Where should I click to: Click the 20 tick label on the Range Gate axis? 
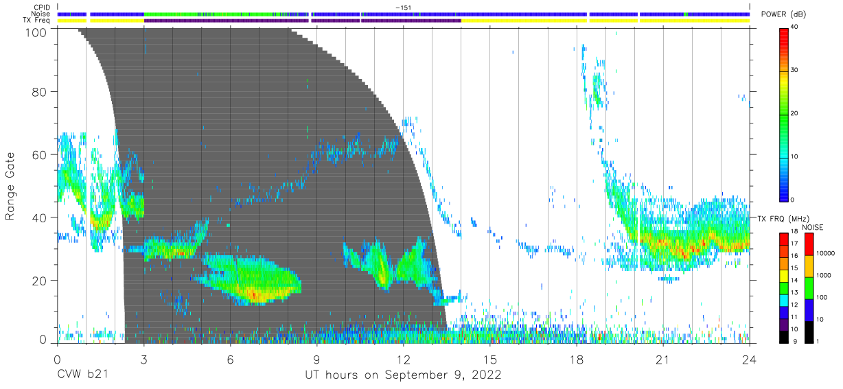[x=40, y=281]
